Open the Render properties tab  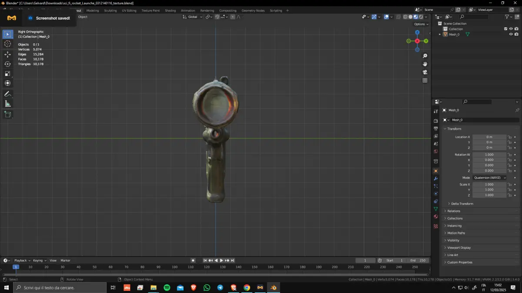(436, 121)
